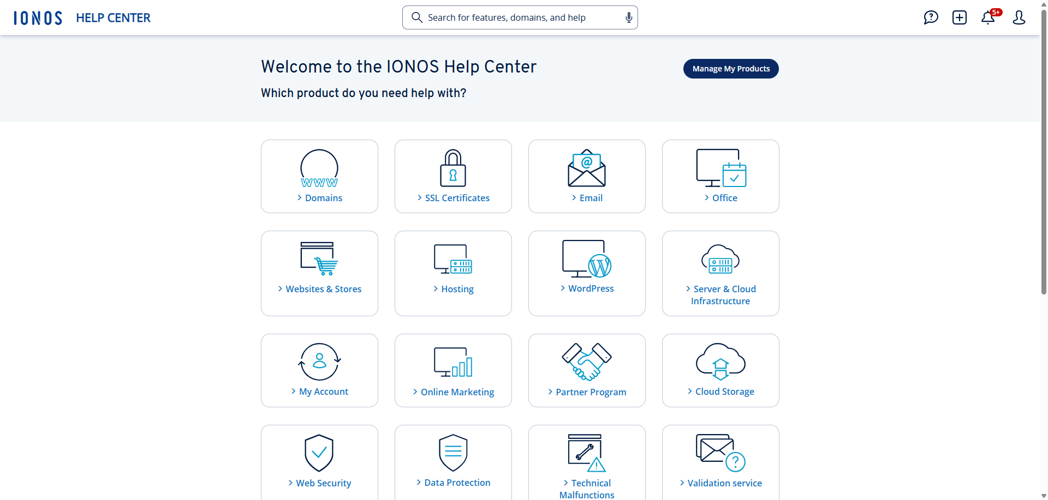Click the Server & Cloud Infrastructure cloud icon

(720, 259)
